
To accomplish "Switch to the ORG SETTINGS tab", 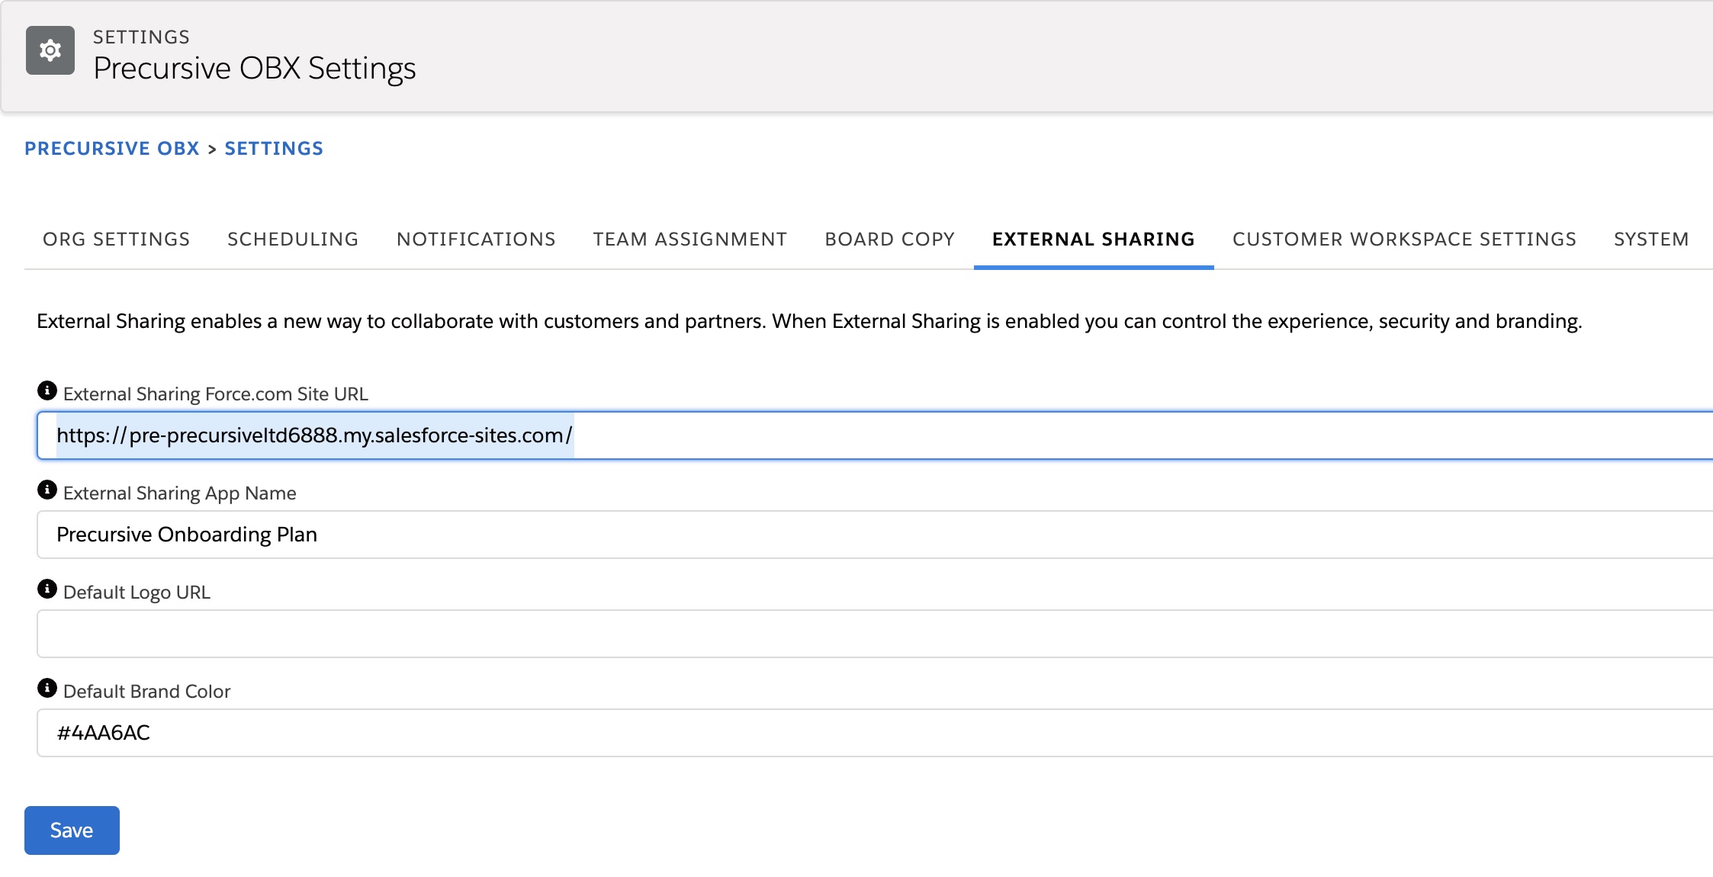I will tap(116, 239).
